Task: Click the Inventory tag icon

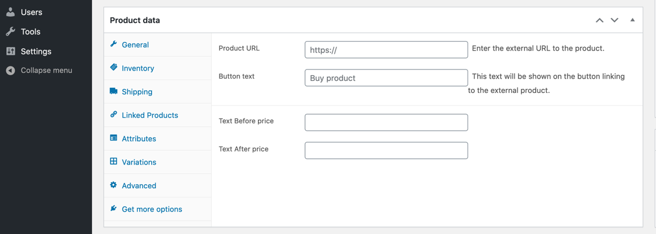Action: 113,67
